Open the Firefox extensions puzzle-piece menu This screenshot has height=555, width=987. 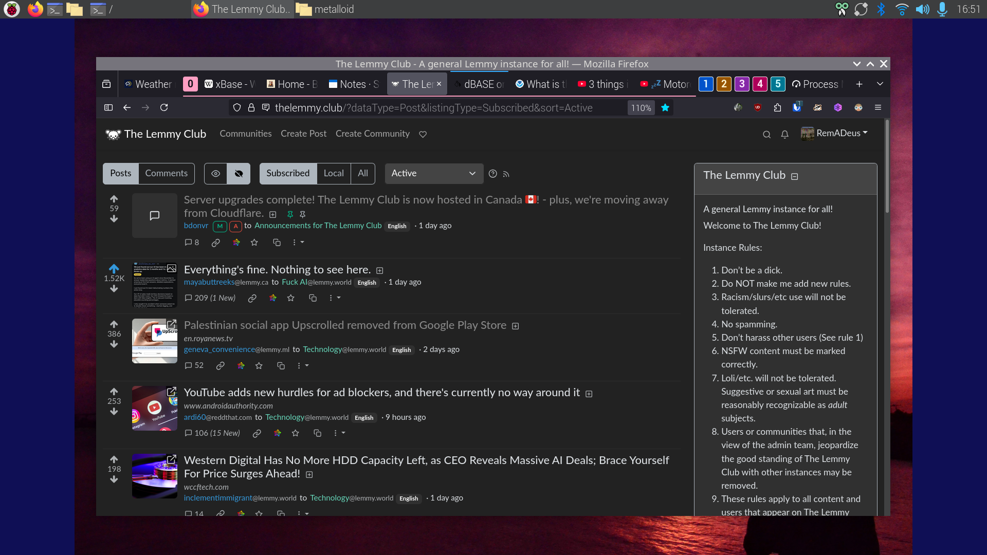point(777,107)
